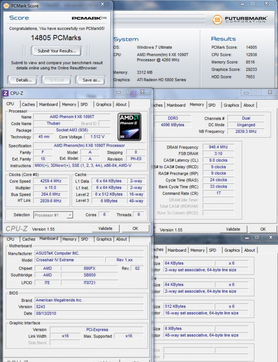
Task: Click OK in CPU-Z Memory window
Action: (x=263, y=229)
